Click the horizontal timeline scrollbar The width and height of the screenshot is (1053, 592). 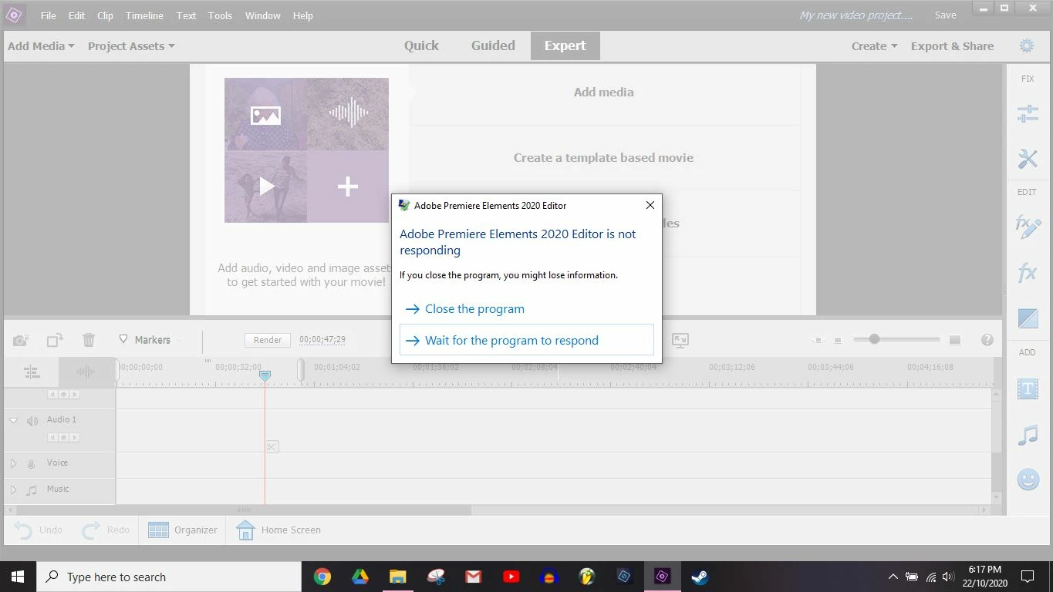click(243, 510)
